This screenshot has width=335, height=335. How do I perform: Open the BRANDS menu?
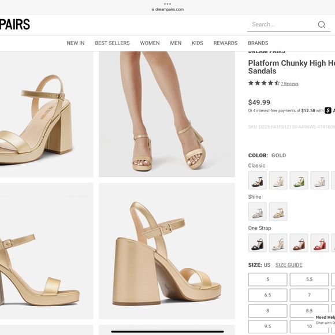(x=258, y=43)
